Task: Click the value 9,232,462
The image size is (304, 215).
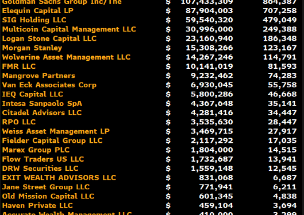Action: coord(211,76)
